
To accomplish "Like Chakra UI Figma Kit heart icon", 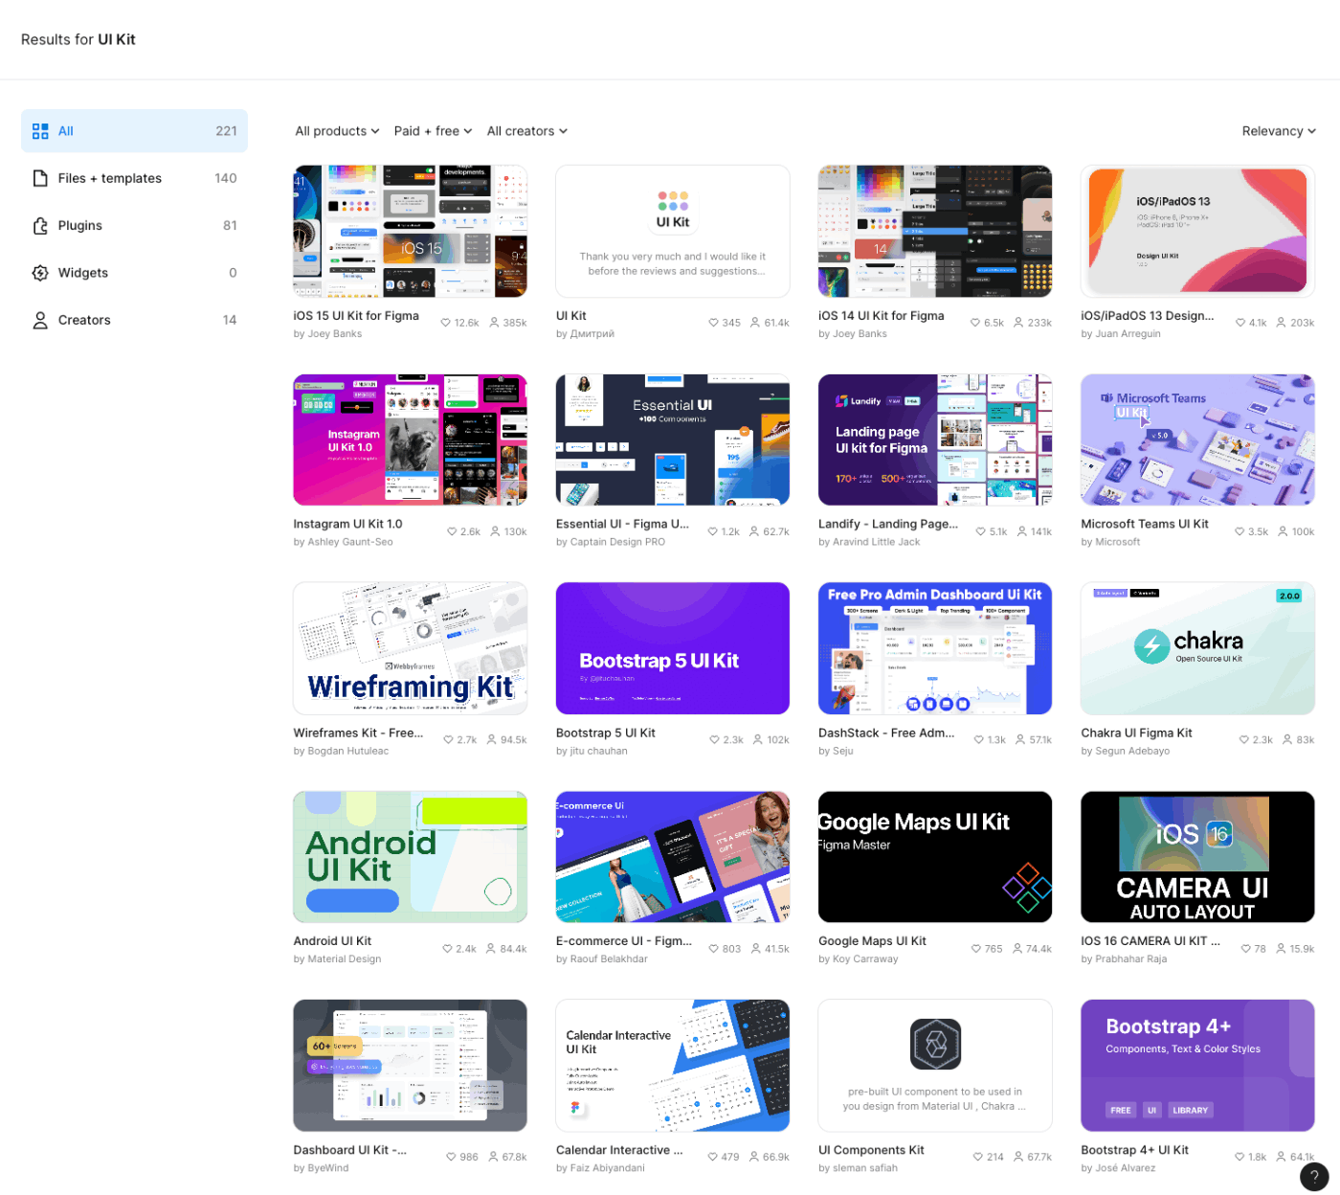I will [x=1244, y=740].
